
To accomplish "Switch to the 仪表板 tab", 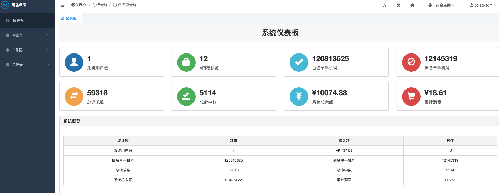I will 69,18.
